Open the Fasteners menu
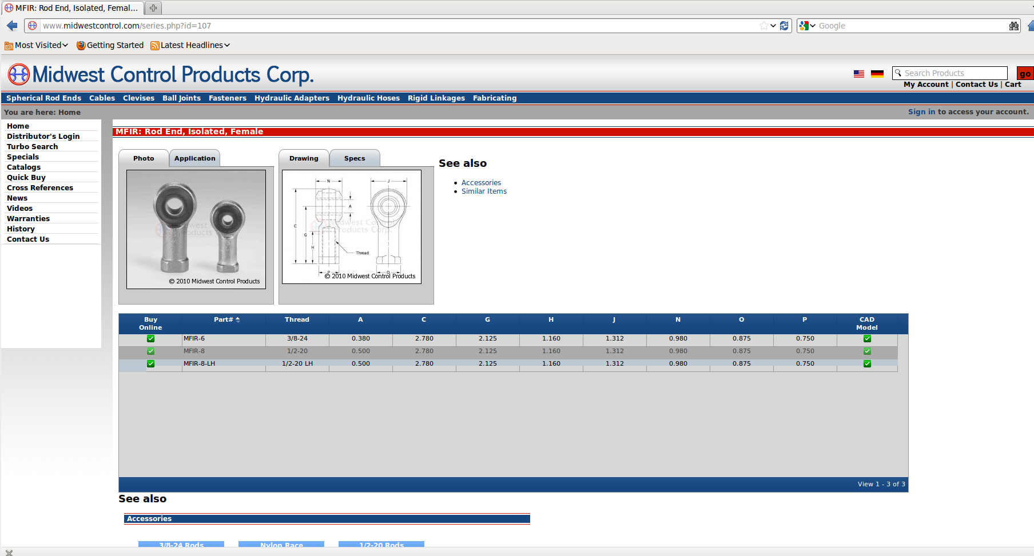Screen dimensions: 1034x556 [228, 98]
